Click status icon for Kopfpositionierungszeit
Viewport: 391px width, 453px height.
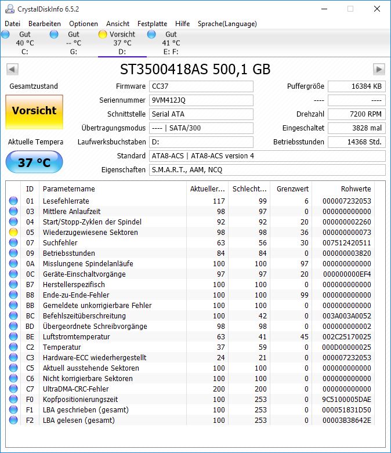(x=13, y=399)
